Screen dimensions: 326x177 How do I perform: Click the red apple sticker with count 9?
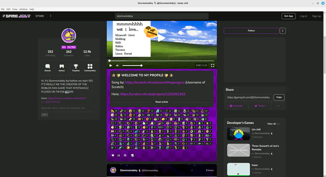click(149, 119)
